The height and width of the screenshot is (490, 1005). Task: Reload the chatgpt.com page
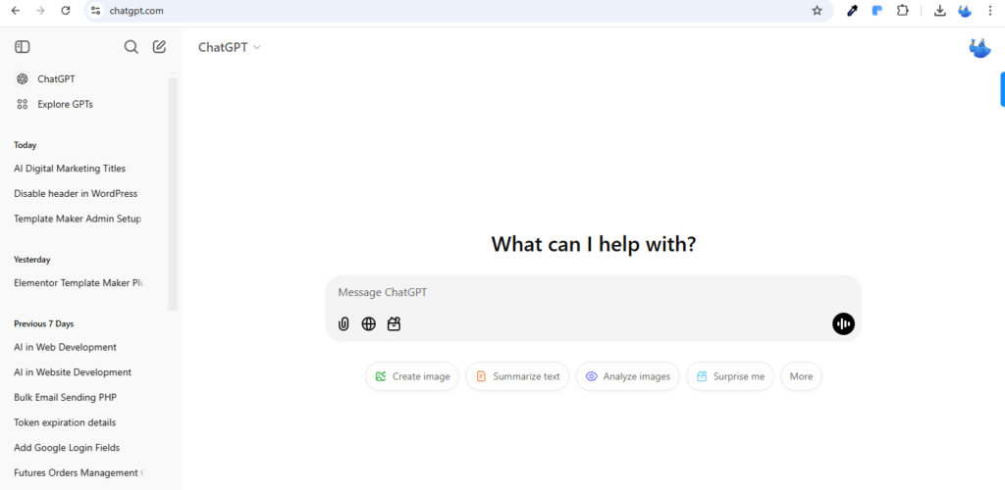66,10
